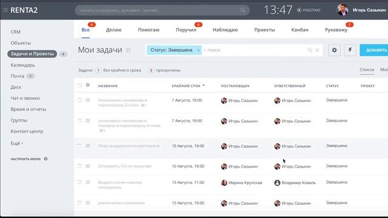Add Мои задачи to favorites with star
Image resolution: width=388 pixels, height=218 pixels.
coord(128,50)
